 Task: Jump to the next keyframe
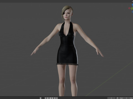point(55,98)
